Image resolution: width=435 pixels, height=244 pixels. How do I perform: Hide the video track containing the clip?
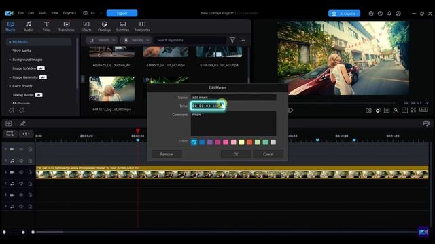pyautogui.click(x=21, y=172)
